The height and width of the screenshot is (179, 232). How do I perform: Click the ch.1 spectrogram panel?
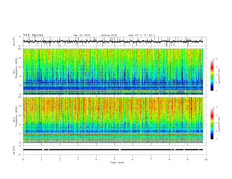coord(113,71)
